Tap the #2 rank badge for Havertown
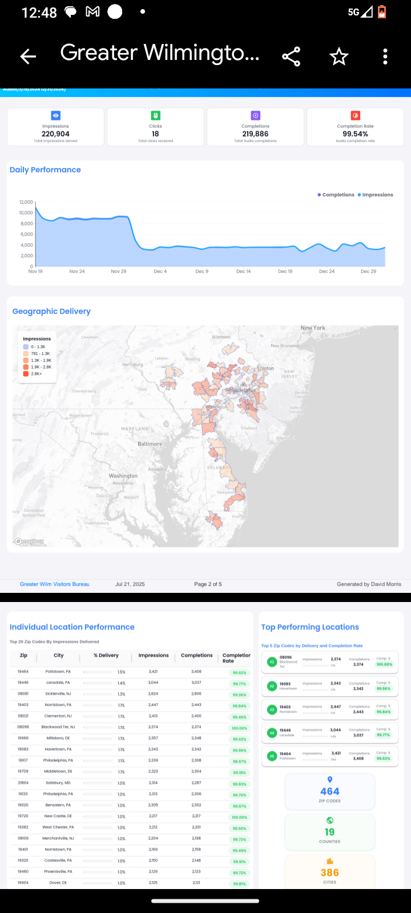411x913 pixels. point(272,686)
